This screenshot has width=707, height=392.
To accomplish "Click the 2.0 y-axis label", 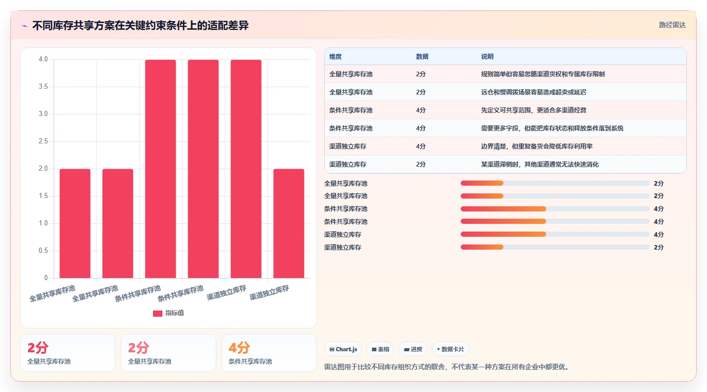I will click(x=43, y=169).
